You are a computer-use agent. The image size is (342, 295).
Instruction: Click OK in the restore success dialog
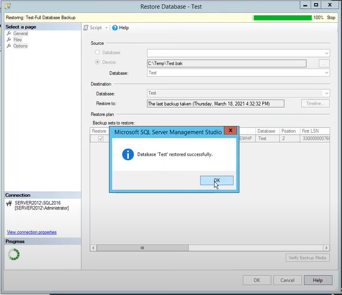(216, 180)
